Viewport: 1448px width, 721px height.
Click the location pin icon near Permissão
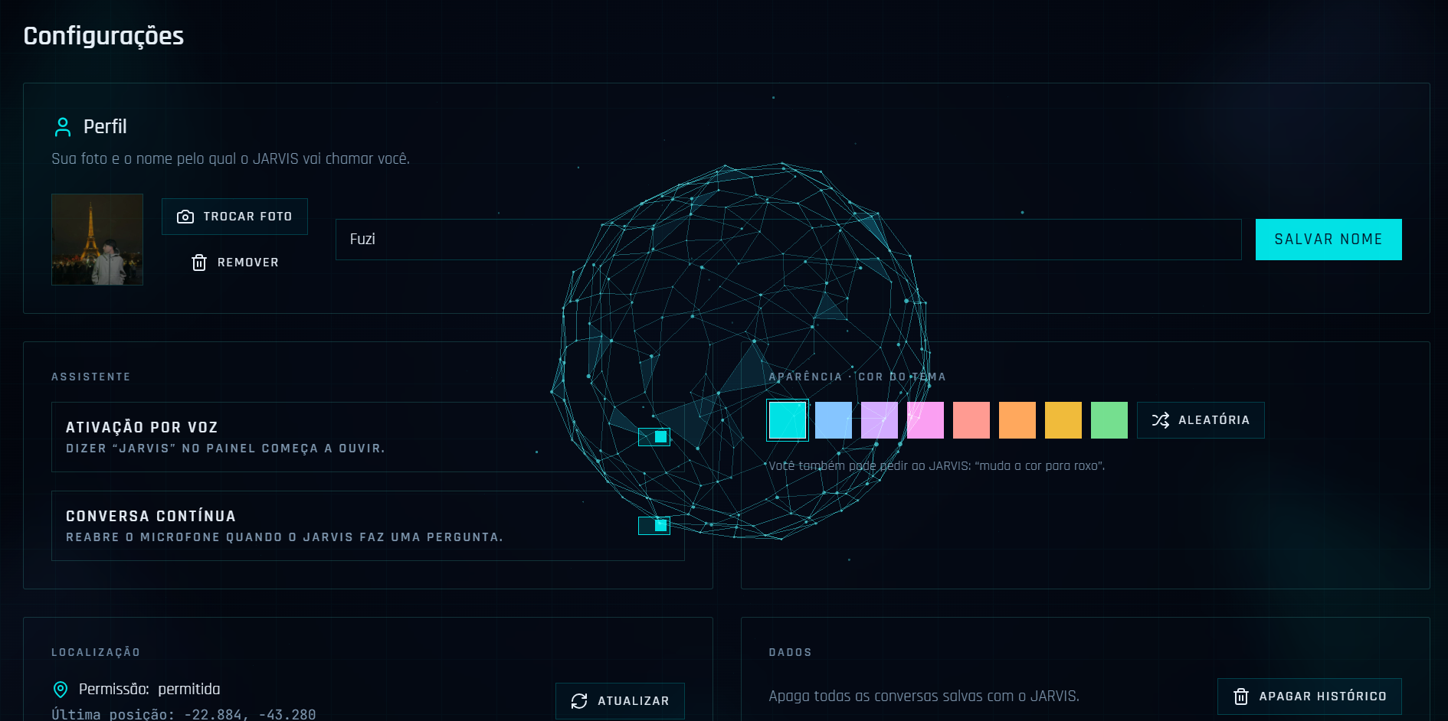[61, 690]
